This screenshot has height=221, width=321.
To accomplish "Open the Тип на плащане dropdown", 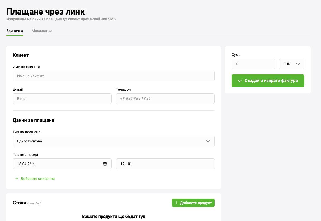I will point(114,141).
